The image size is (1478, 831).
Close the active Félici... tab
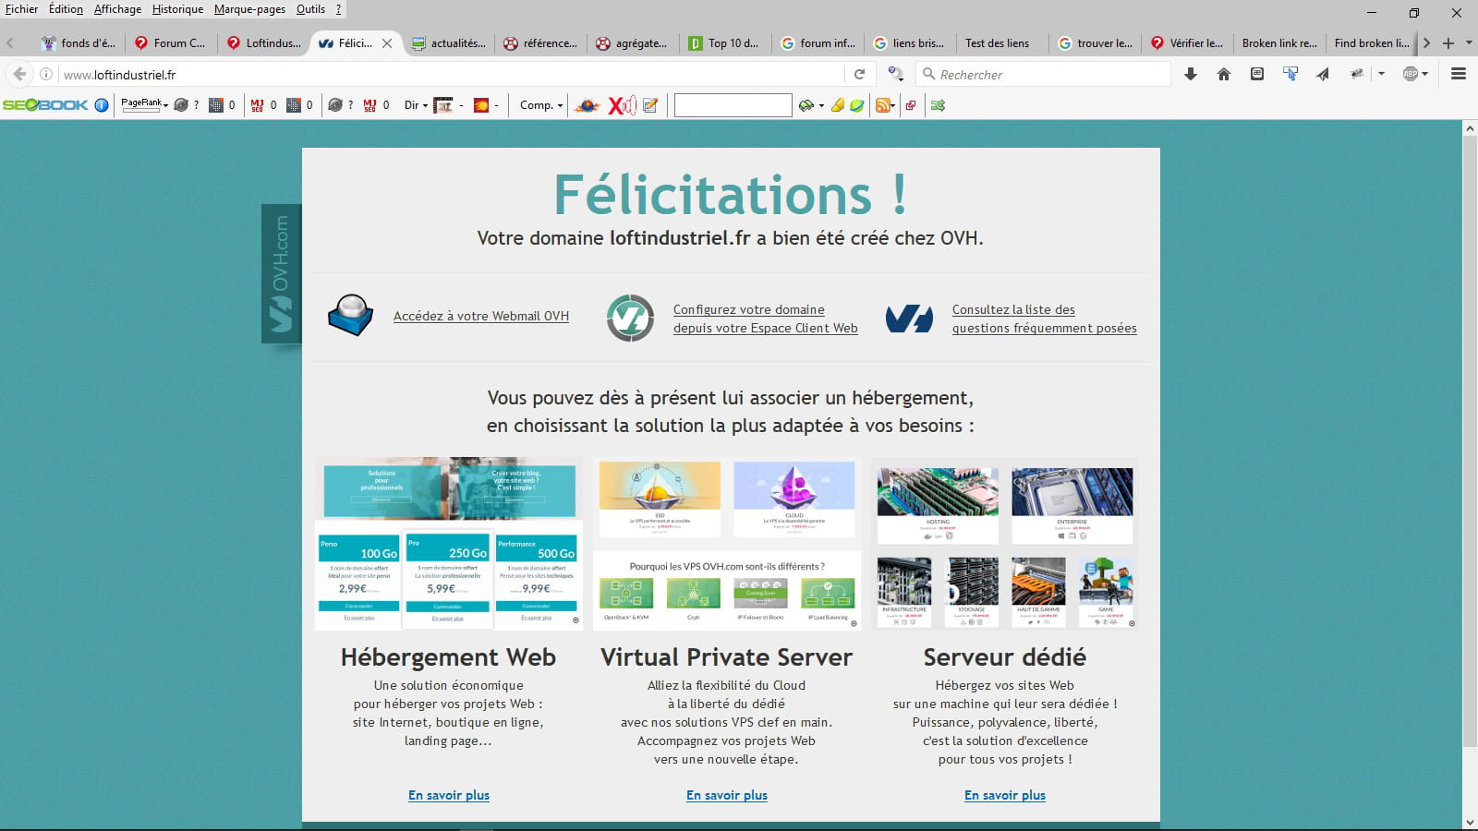(387, 43)
